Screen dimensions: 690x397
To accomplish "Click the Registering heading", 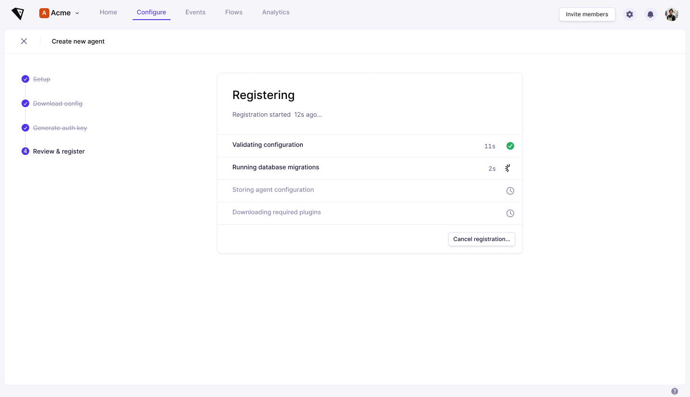I will (264, 95).
